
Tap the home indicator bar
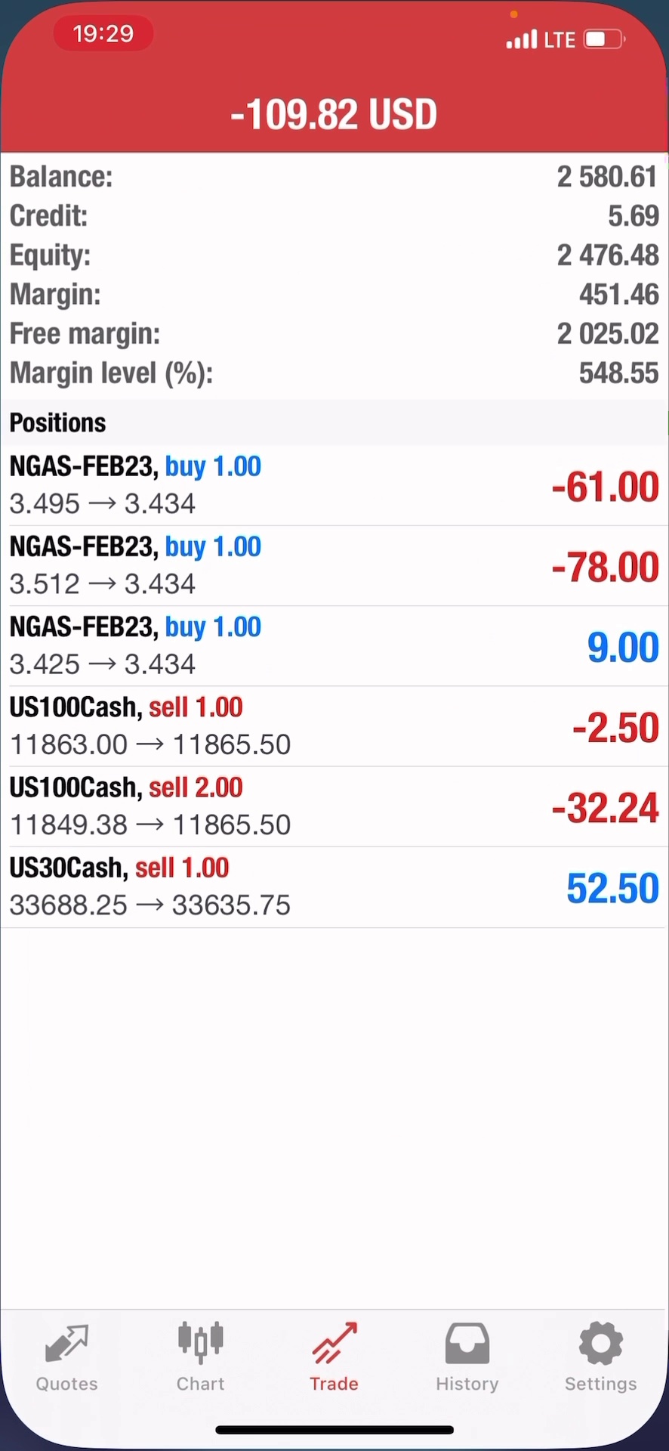click(334, 1429)
